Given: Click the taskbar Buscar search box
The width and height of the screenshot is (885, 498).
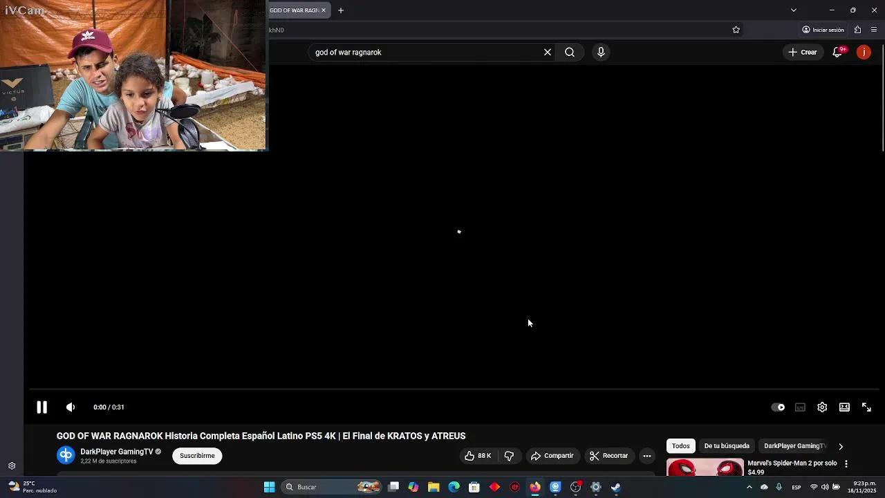Looking at the screenshot, I should click(x=333, y=487).
